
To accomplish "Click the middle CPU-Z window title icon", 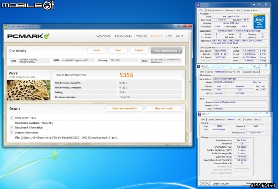I will click(x=199, y=66).
